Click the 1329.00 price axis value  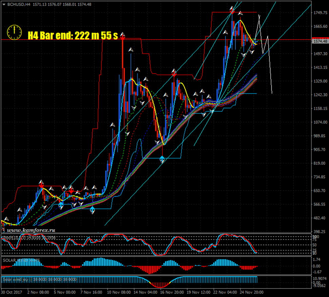pyautogui.click(x=321, y=81)
